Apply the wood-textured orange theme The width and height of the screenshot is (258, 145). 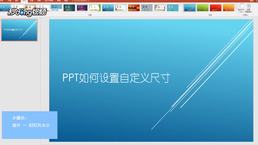click(x=31, y=8)
